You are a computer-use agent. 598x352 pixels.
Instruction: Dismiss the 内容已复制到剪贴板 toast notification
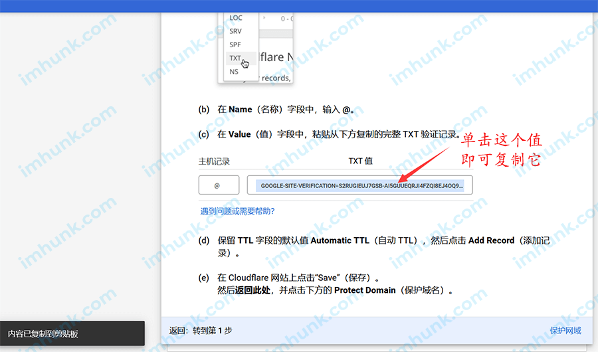[72, 333]
